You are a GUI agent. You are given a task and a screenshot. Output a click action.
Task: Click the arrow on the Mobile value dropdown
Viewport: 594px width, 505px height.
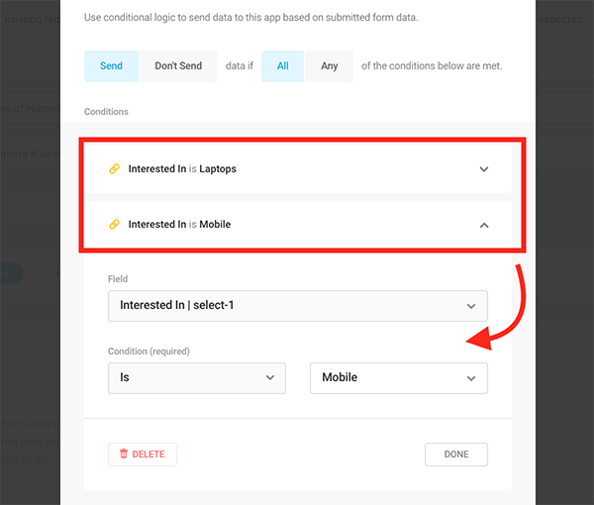pos(471,377)
